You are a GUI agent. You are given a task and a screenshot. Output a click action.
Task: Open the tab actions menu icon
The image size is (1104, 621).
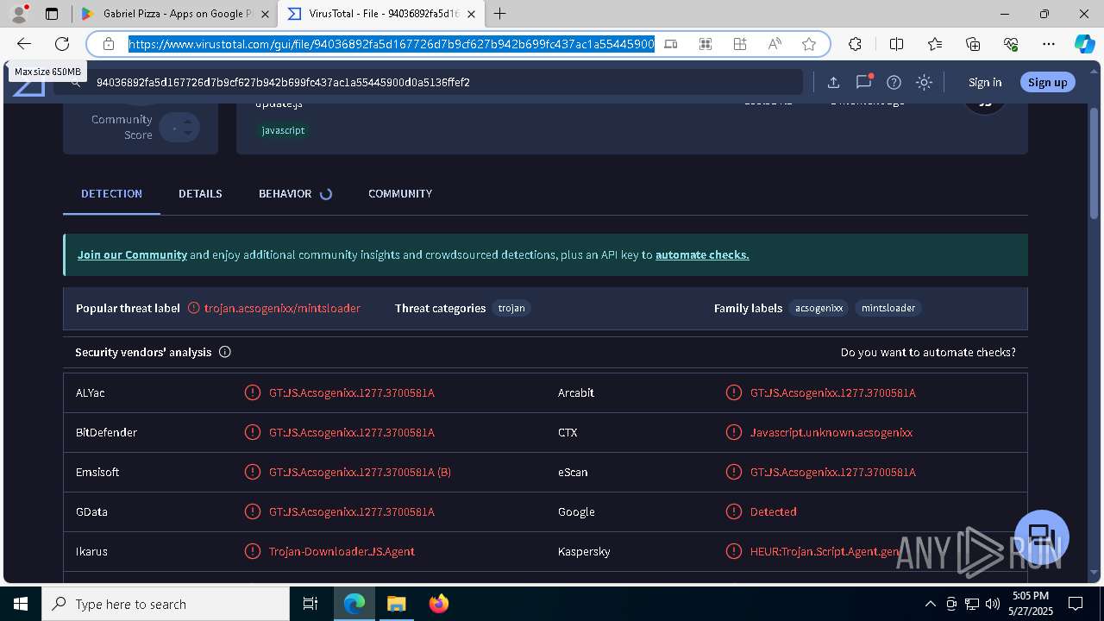tap(52, 14)
